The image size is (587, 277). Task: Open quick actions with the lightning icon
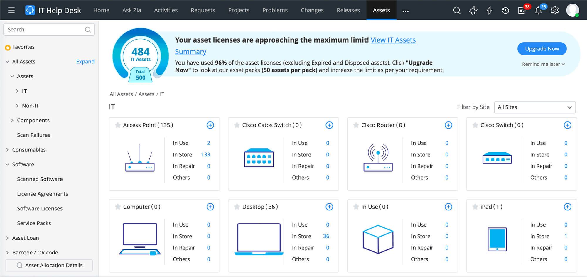tap(489, 10)
